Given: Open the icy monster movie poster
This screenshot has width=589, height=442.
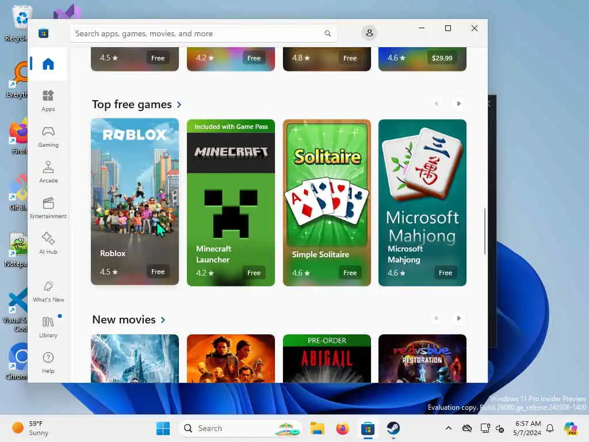Looking at the screenshot, I should (135, 359).
